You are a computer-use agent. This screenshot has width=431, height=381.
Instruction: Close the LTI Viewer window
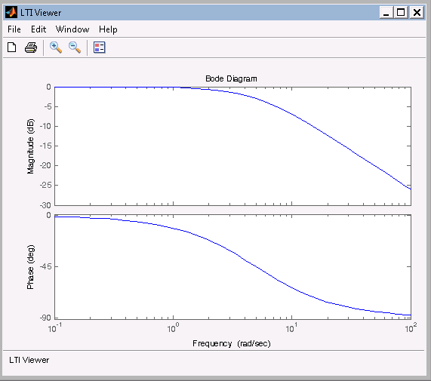[417, 12]
